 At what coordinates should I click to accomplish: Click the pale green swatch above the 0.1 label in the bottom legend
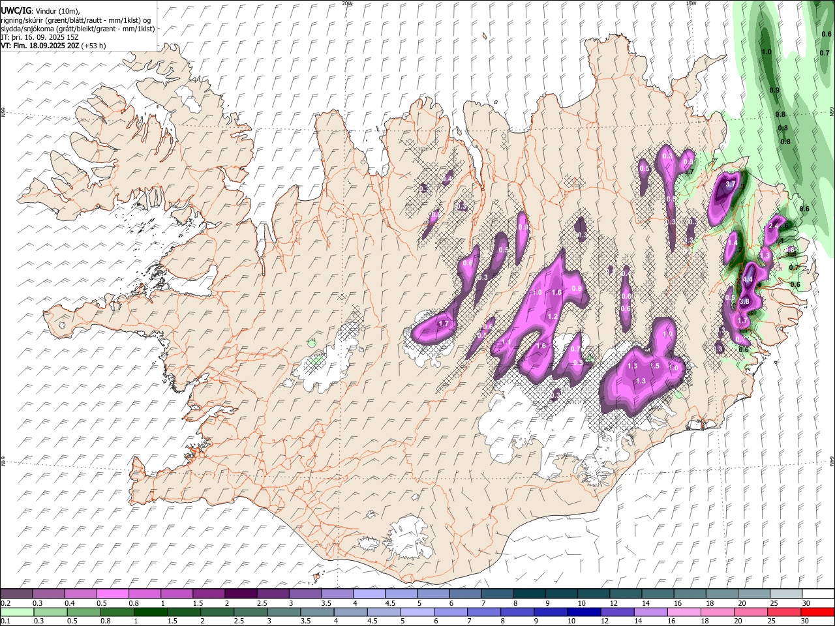17,612
